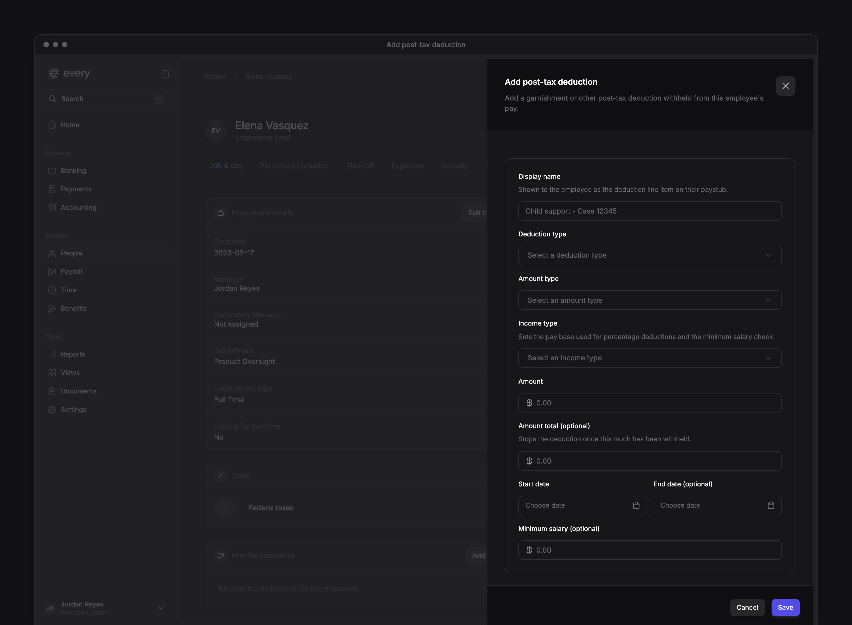852x625 pixels.
Task: Click the every logo icon
Action: point(54,73)
